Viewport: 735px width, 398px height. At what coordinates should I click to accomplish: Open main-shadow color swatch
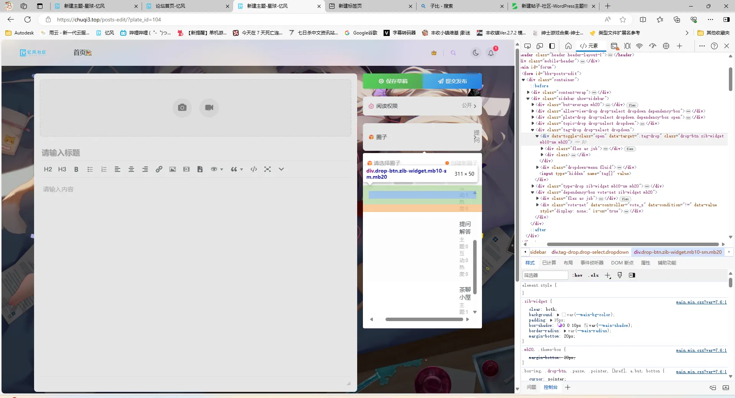coord(586,326)
